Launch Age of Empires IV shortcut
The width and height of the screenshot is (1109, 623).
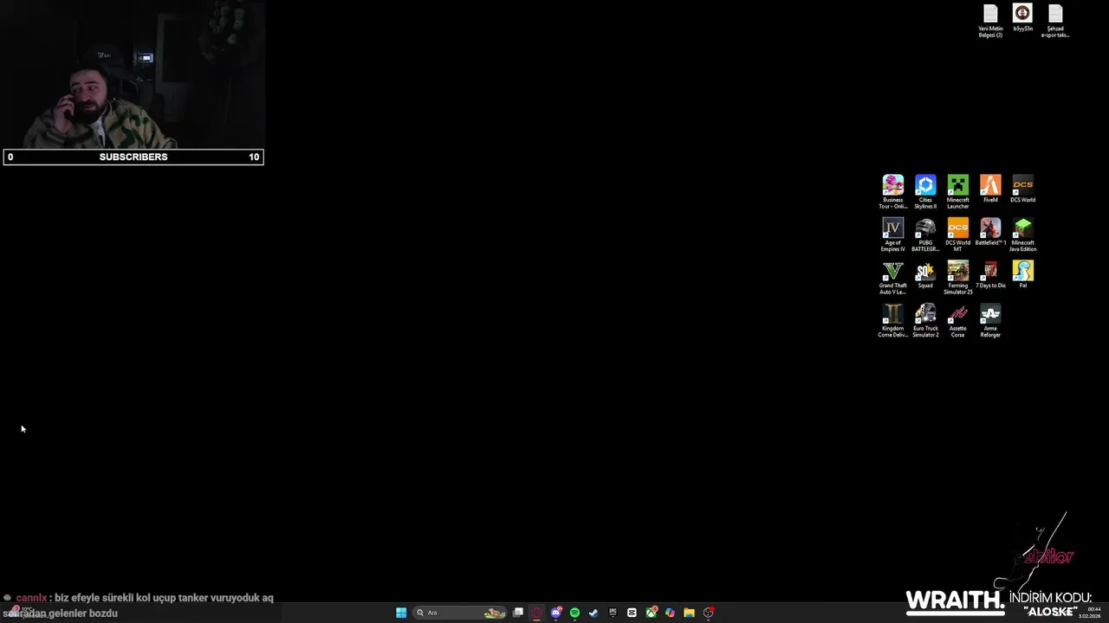tap(892, 234)
